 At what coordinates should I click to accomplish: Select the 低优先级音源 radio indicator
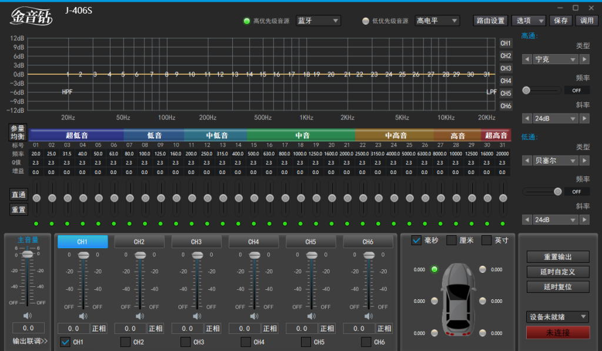366,21
